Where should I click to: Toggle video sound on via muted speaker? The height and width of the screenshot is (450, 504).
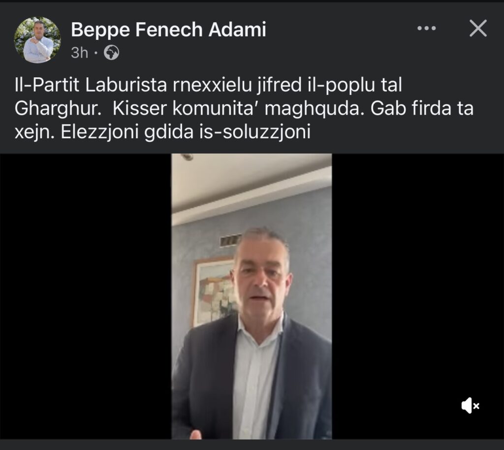coord(470,406)
